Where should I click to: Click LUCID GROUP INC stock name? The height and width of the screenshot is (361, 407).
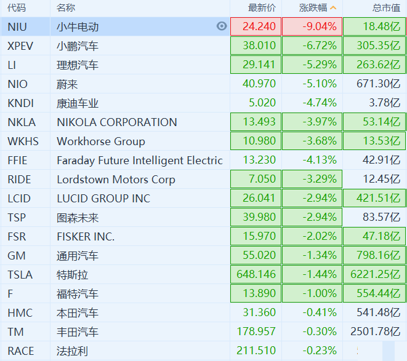(x=103, y=199)
